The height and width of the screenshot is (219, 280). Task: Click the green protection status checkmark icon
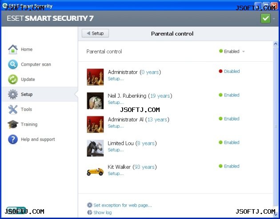265,18
